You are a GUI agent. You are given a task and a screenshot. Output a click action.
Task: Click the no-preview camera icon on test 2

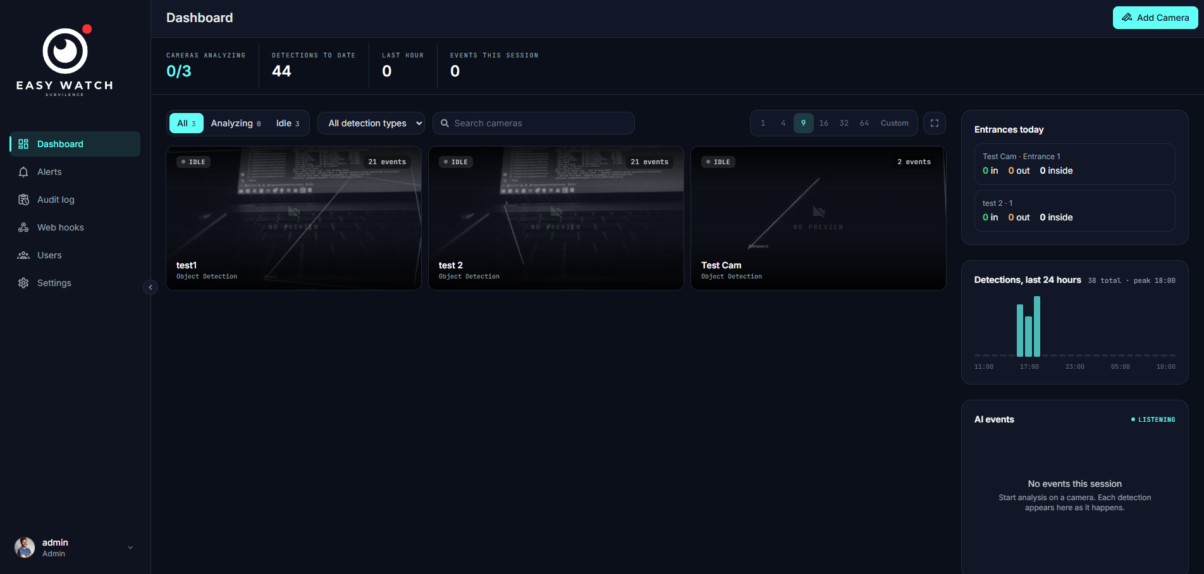[x=556, y=212]
